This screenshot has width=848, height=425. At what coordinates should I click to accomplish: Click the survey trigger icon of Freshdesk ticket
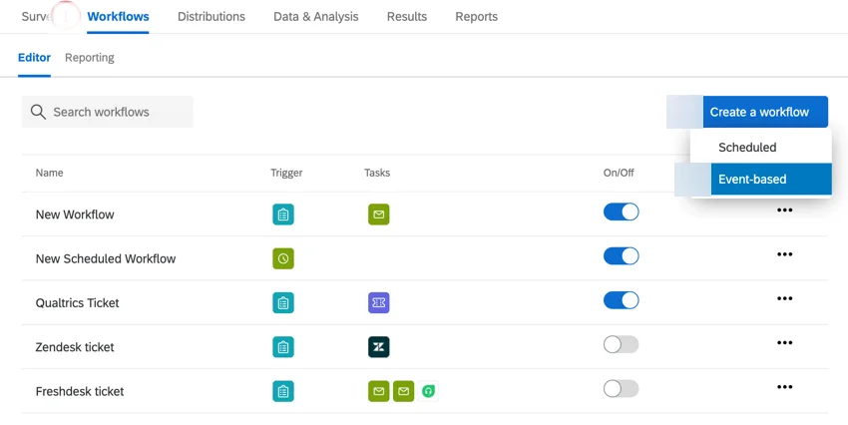pos(283,391)
